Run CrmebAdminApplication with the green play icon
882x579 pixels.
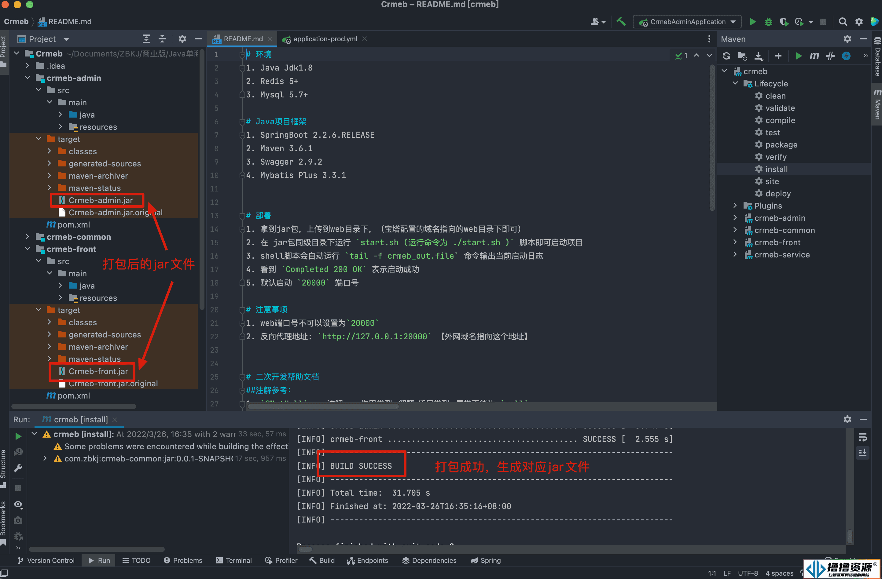coord(753,22)
